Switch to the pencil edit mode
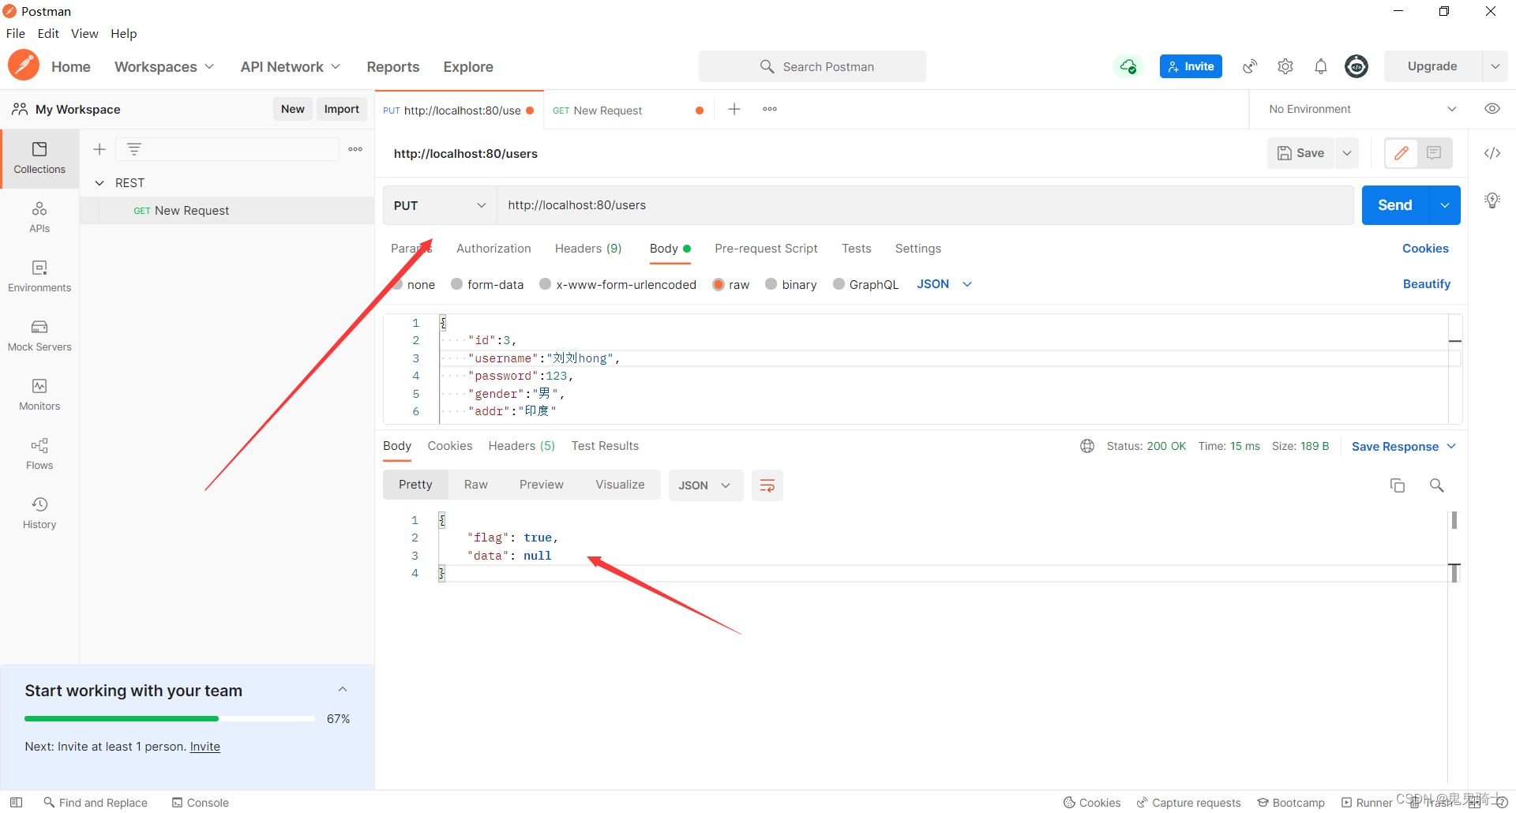Viewport: 1516px width, 813px height. pos(1402,153)
